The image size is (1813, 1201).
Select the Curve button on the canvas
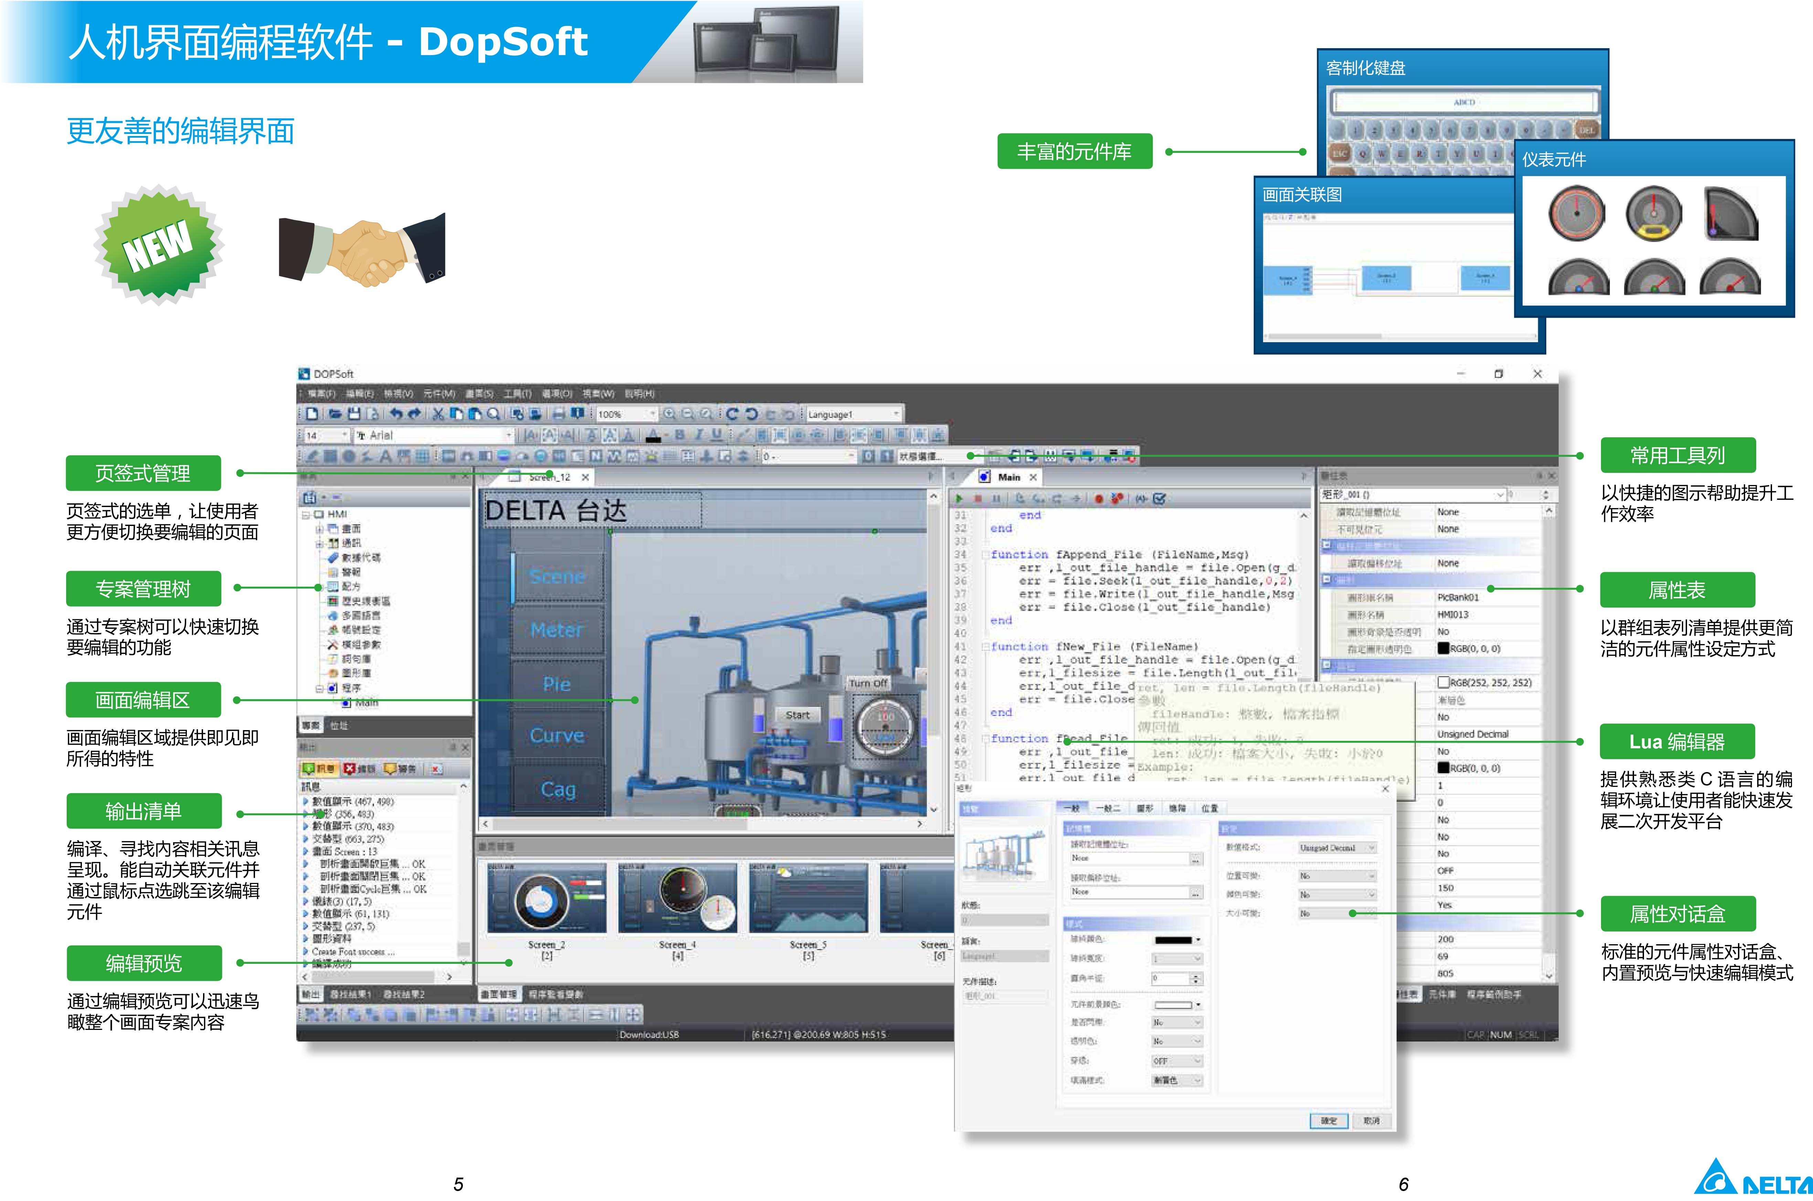click(558, 735)
